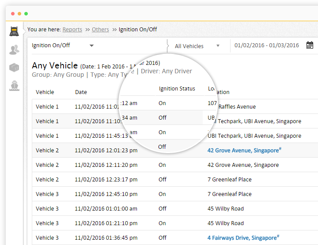Image resolution: width=318 pixels, height=245 pixels.
Task: Click location 42 Grove Avenue in 12:11:20 row
Action: click(243, 165)
